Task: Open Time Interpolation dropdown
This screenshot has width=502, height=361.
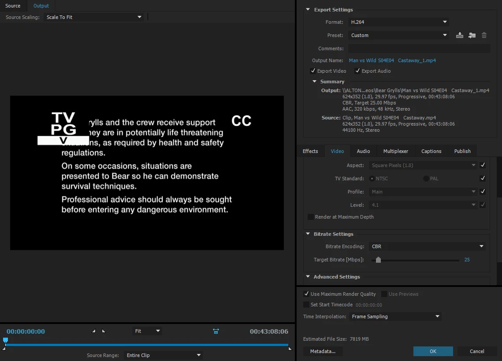Action: pyautogui.click(x=395, y=316)
